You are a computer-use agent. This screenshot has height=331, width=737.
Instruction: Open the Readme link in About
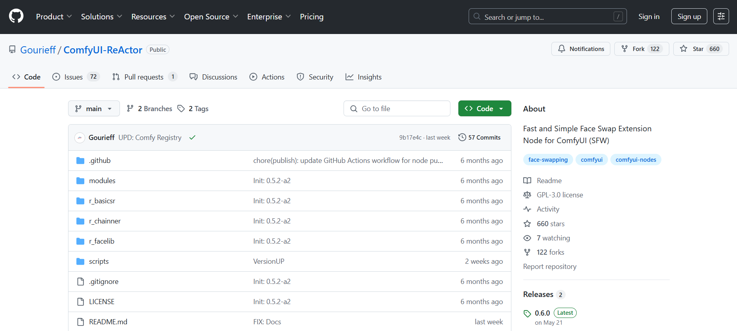pyautogui.click(x=542, y=180)
